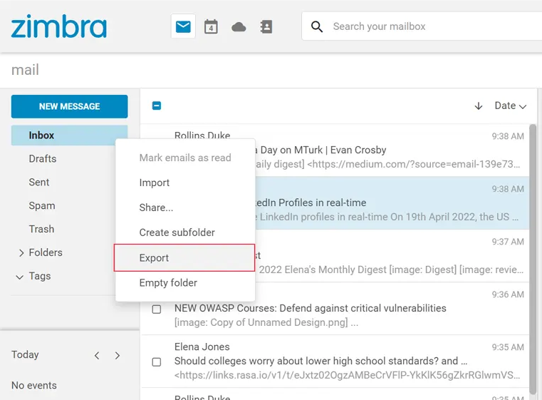
Task: Open the Mail view icon
Action: click(183, 26)
